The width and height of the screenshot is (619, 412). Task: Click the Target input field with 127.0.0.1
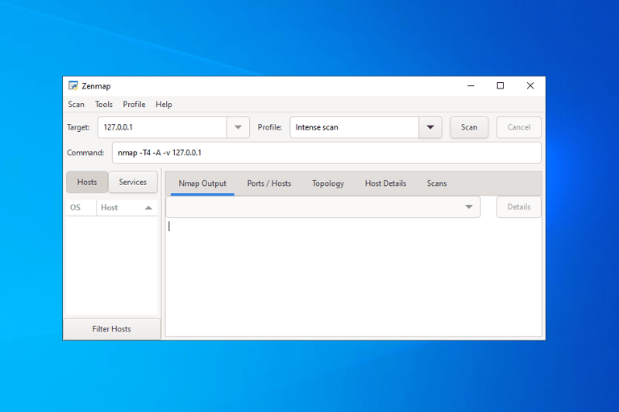click(x=162, y=127)
